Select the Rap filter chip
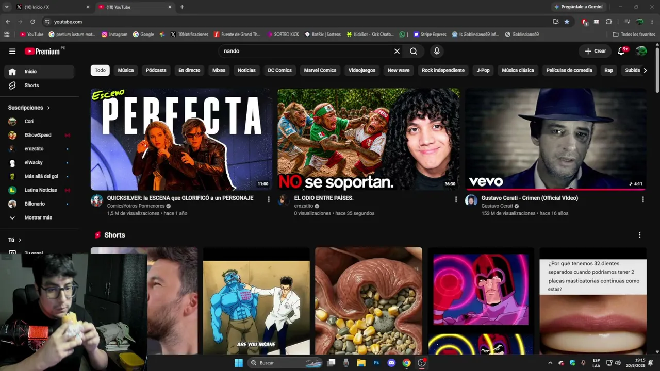Image resolution: width=660 pixels, height=371 pixels. pos(609,70)
